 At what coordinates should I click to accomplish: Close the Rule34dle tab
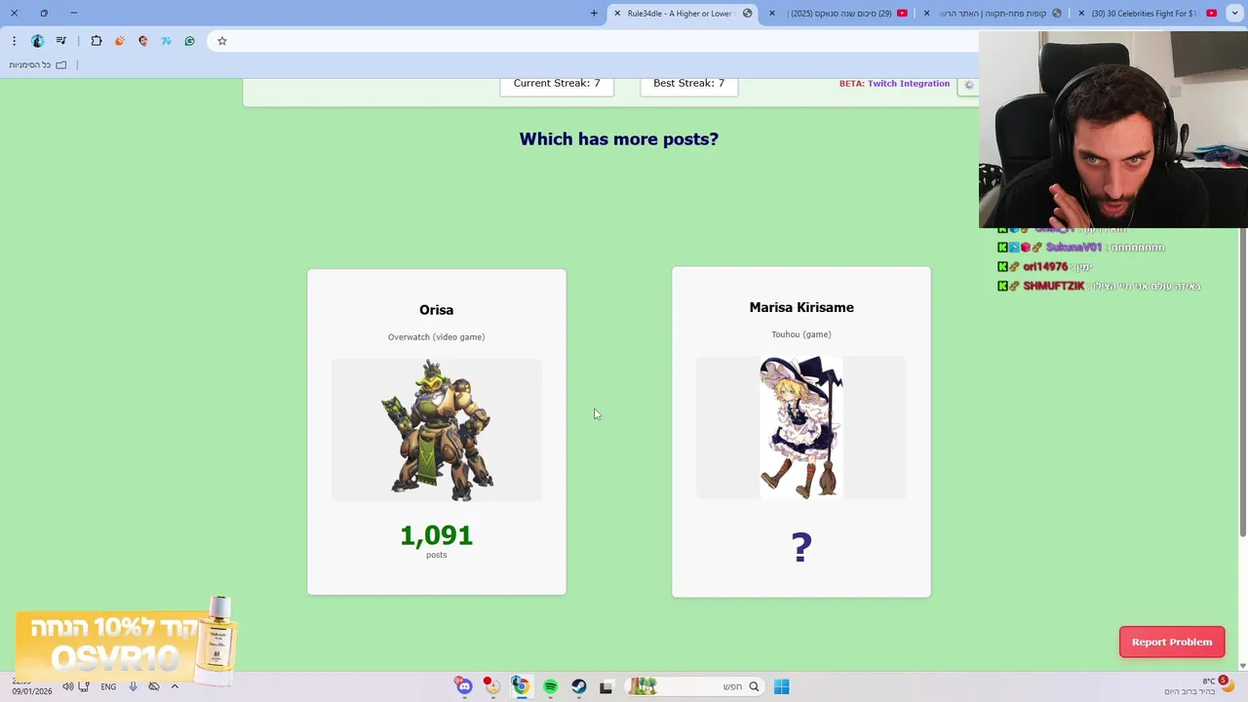pyautogui.click(x=617, y=13)
